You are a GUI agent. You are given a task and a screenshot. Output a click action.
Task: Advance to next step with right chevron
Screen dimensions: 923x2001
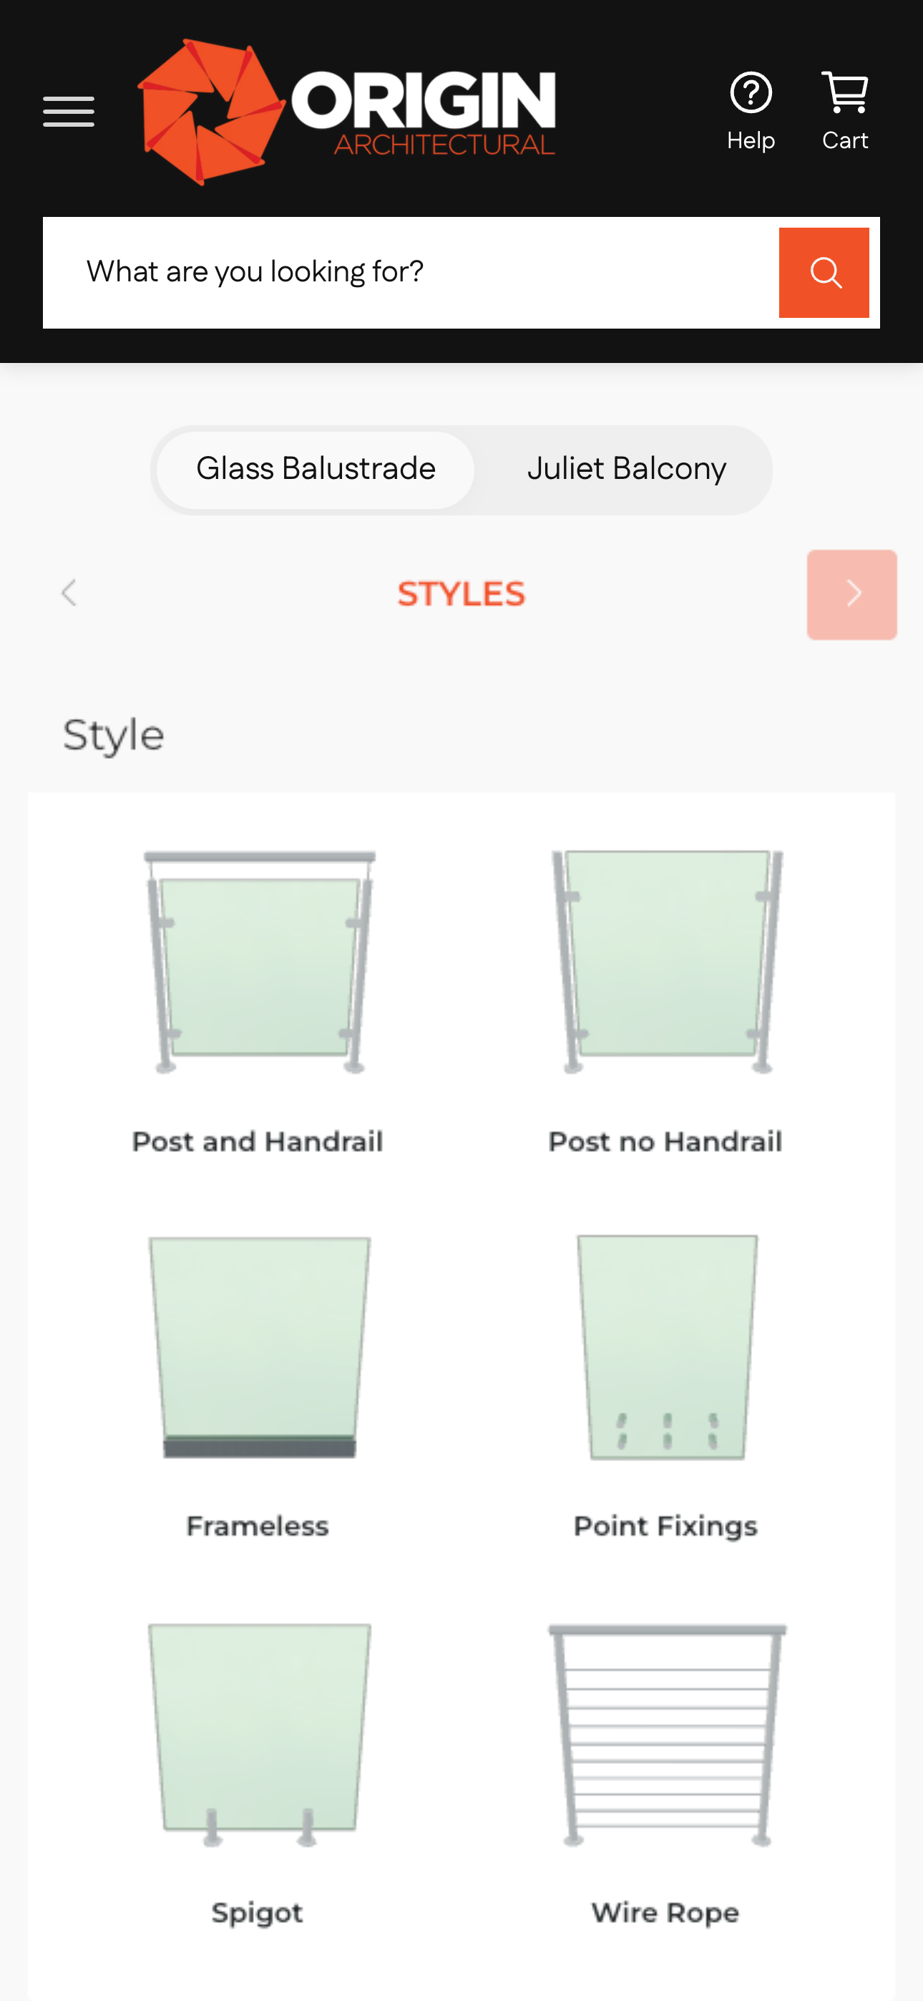click(x=851, y=594)
